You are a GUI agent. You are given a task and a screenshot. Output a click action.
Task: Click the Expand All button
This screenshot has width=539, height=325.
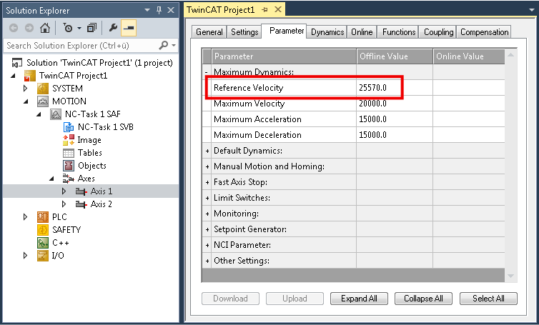(x=360, y=299)
